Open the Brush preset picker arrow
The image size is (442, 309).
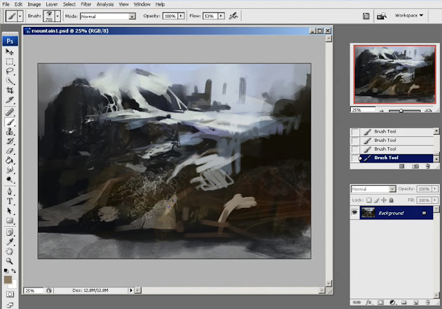(x=57, y=16)
